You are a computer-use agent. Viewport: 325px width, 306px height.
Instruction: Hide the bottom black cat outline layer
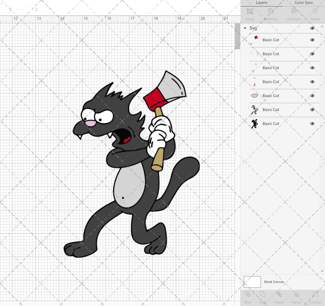[312, 124]
